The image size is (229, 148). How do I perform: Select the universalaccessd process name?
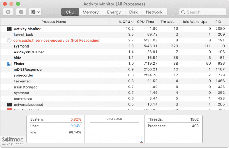click(x=28, y=104)
